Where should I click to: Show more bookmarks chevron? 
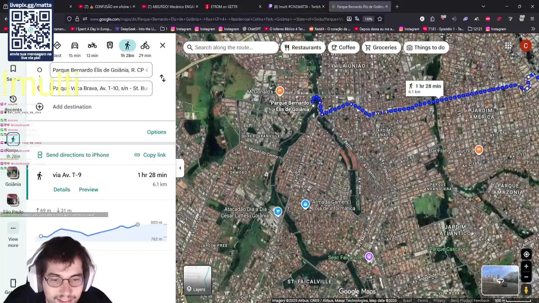(x=533, y=29)
